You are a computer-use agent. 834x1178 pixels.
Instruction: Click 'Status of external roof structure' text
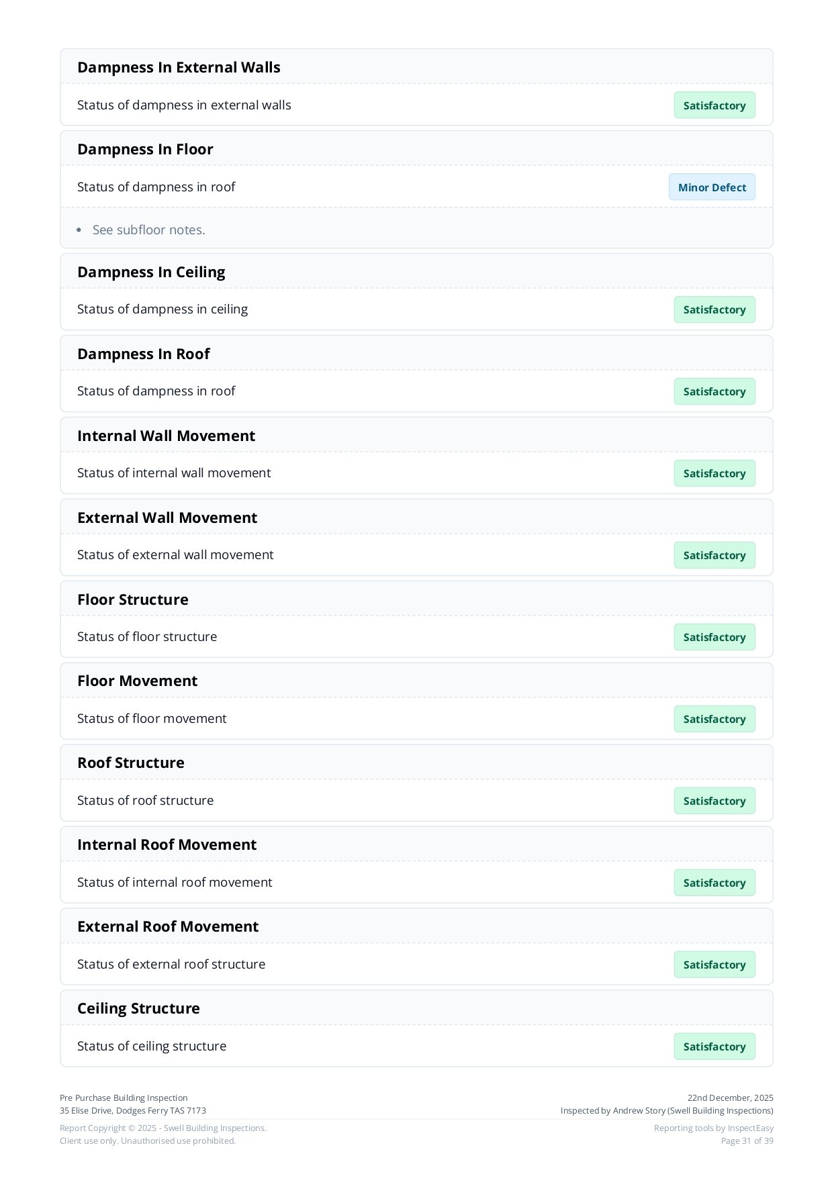tap(171, 964)
